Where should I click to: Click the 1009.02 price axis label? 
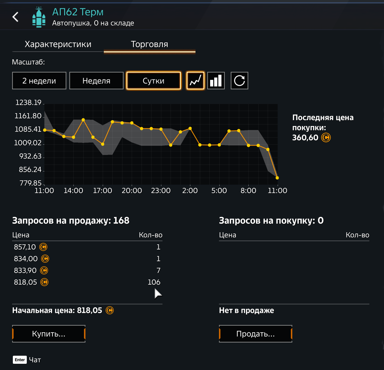pos(28,143)
